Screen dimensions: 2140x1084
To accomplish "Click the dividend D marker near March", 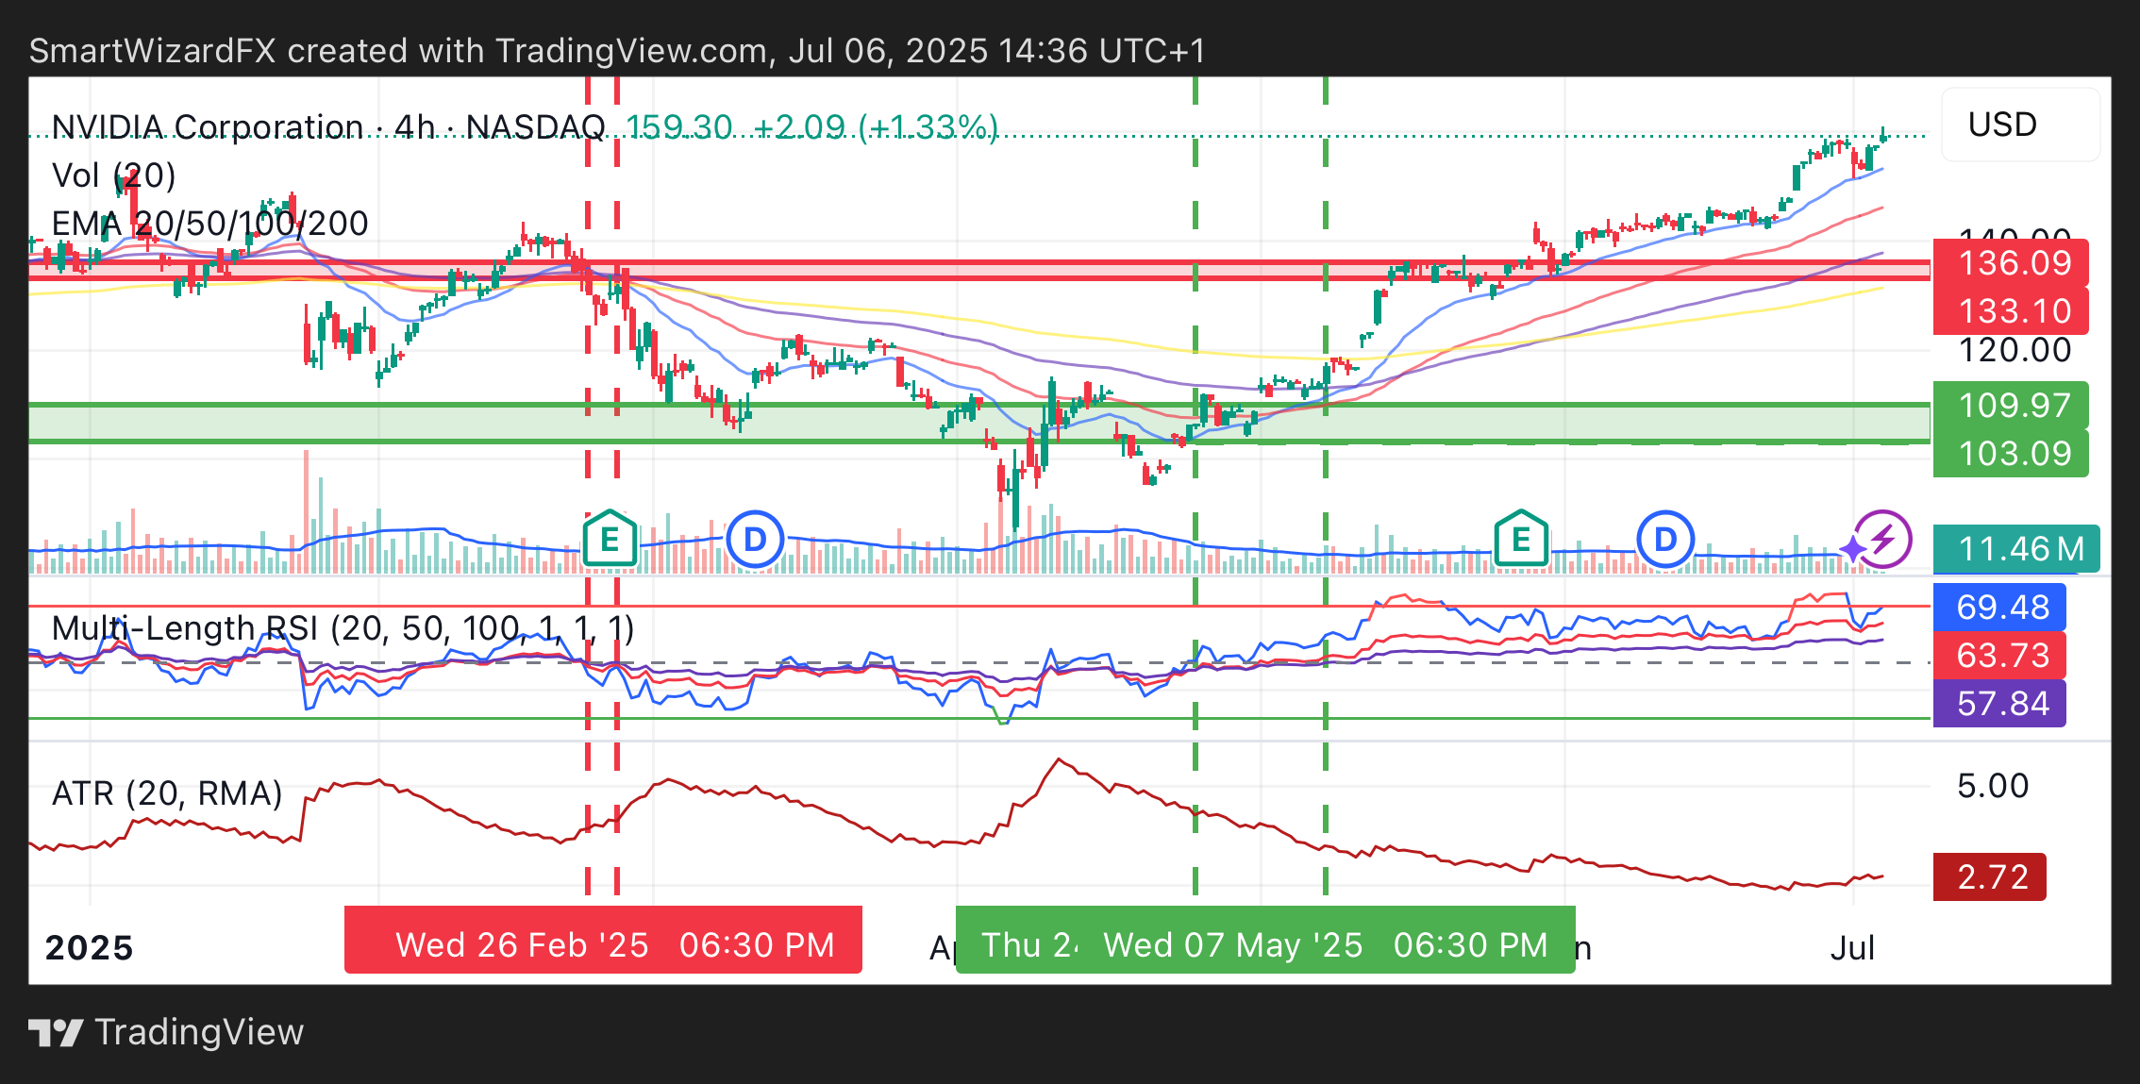I will [755, 540].
